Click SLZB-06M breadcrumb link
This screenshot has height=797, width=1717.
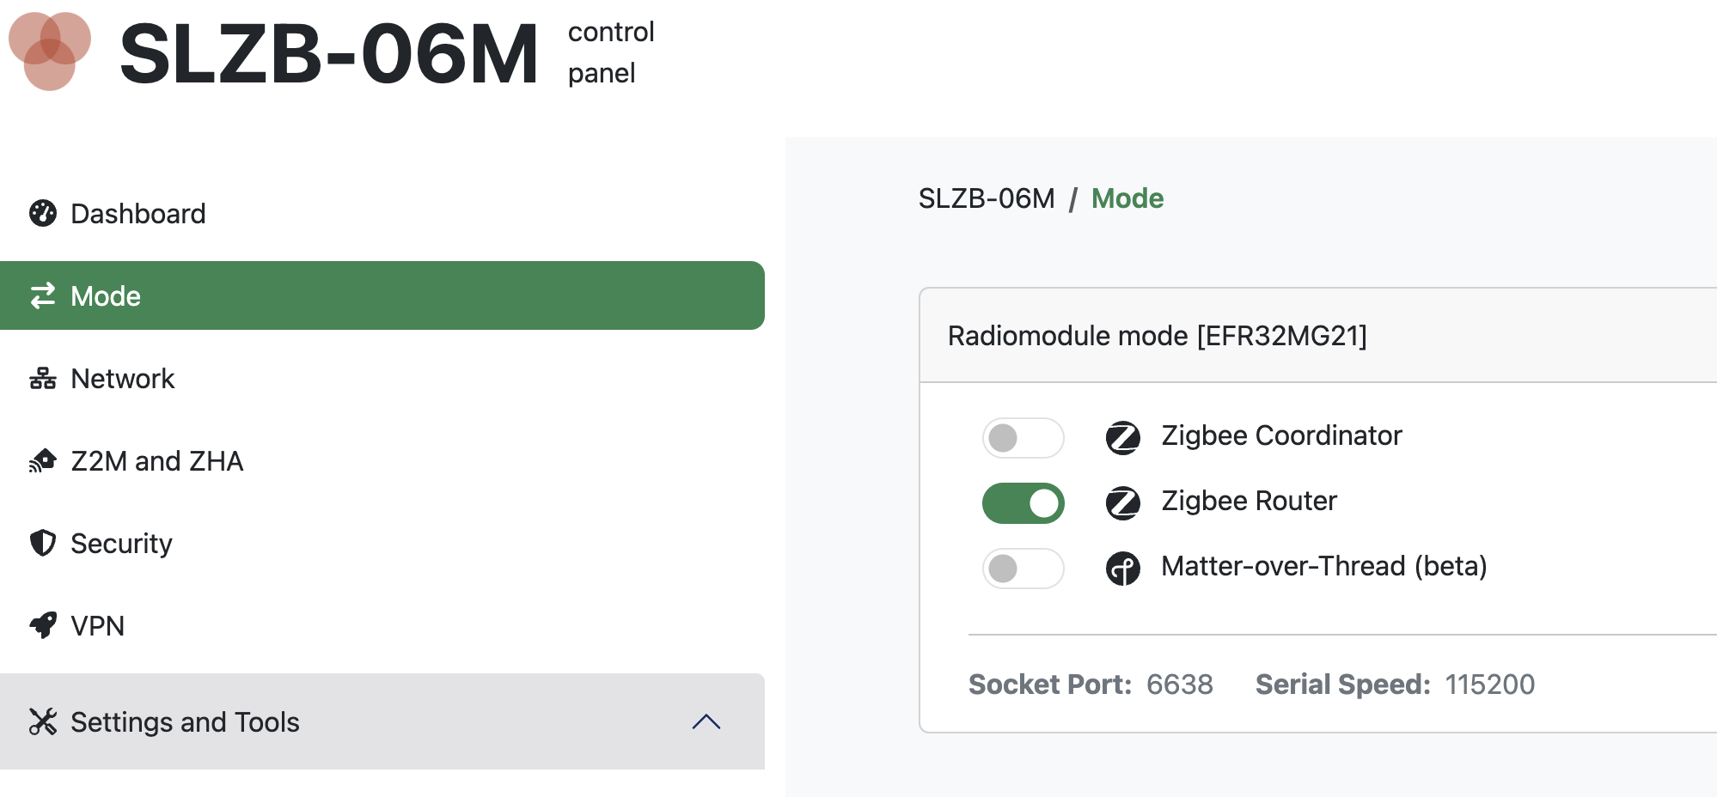pos(987,198)
